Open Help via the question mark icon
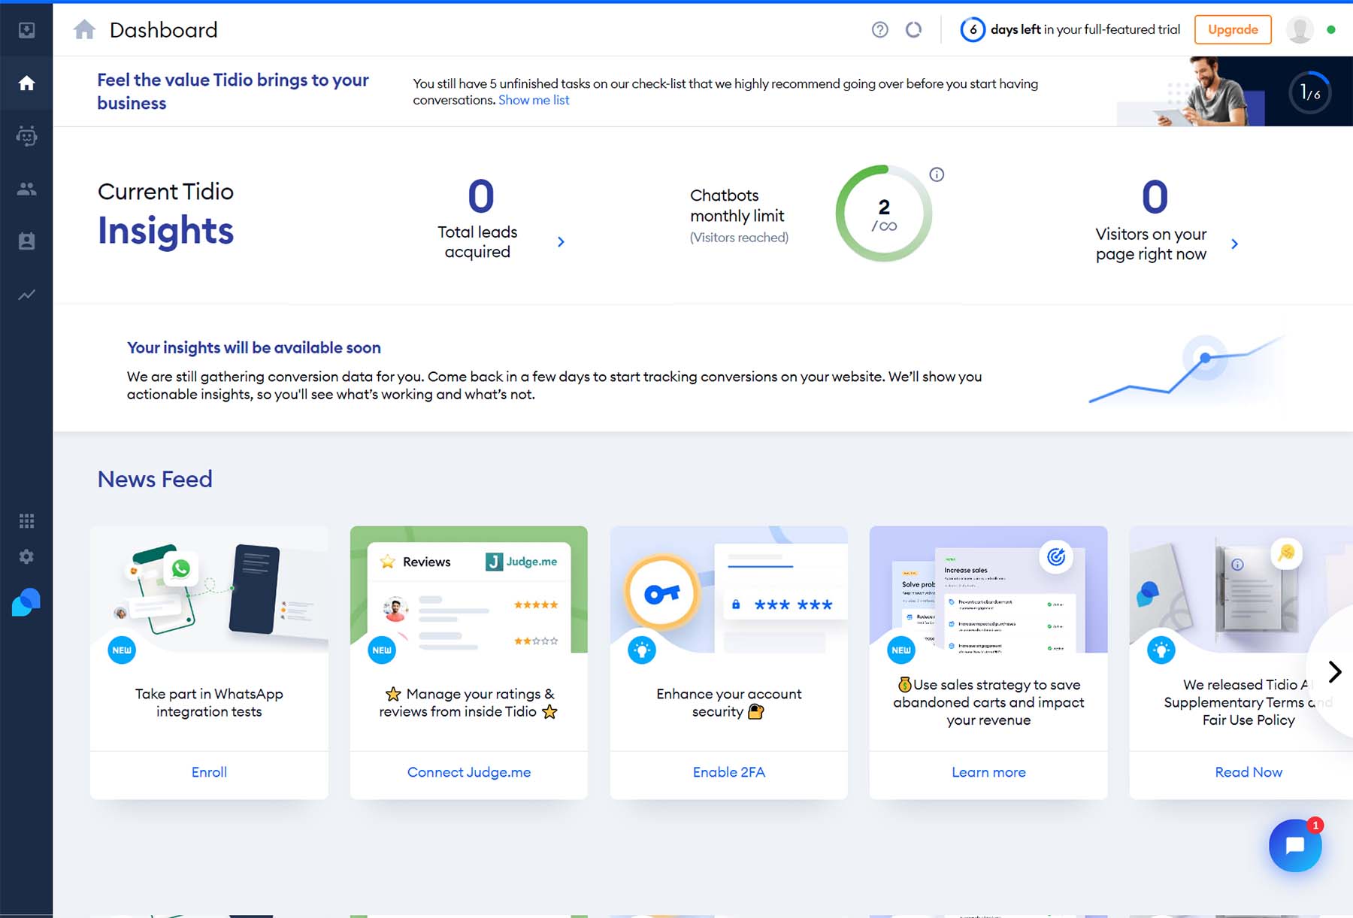The height and width of the screenshot is (918, 1353). pyautogui.click(x=879, y=30)
